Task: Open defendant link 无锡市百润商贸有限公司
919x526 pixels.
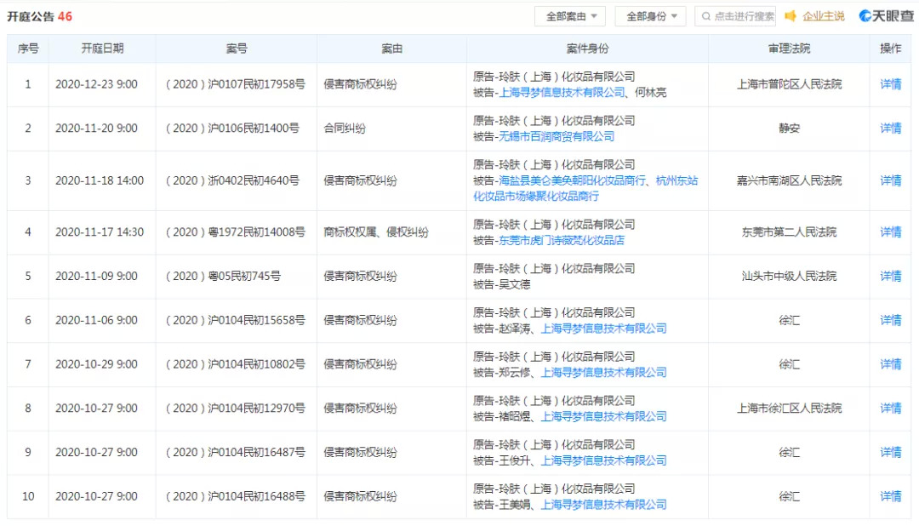Action: pyautogui.click(x=557, y=137)
